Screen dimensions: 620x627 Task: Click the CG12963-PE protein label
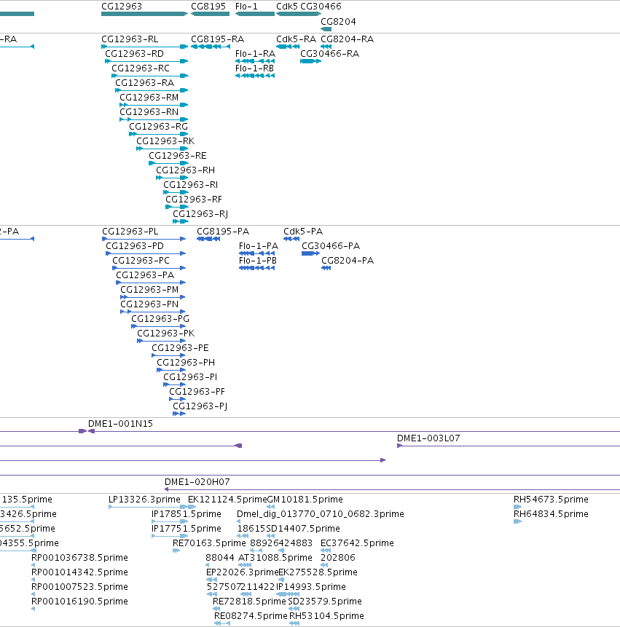click(181, 348)
